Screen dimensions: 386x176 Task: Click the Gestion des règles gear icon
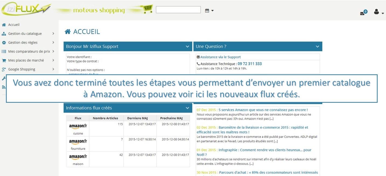(4, 42)
